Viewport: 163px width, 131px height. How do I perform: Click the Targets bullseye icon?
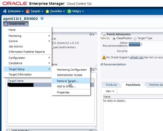click(28, 11)
